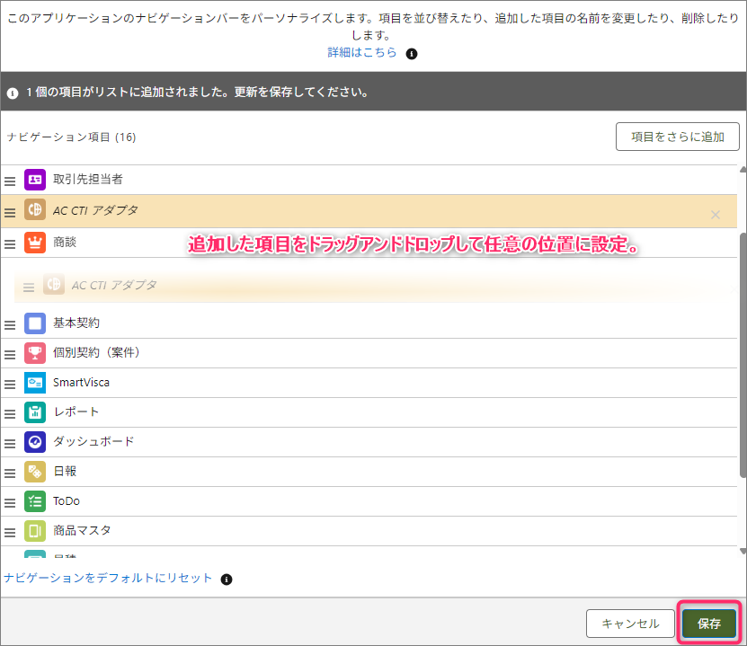Image resolution: width=747 pixels, height=646 pixels.
Task: Click the info icon beside 詳細はこちら
Action: pyautogui.click(x=412, y=54)
